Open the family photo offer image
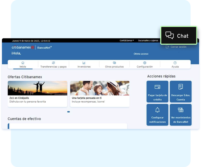 coord(100,88)
